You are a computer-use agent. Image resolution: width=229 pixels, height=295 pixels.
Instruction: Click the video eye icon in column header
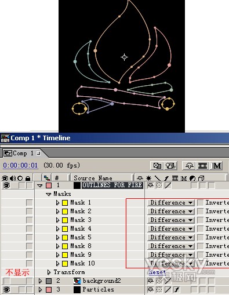pyautogui.click(x=5, y=178)
